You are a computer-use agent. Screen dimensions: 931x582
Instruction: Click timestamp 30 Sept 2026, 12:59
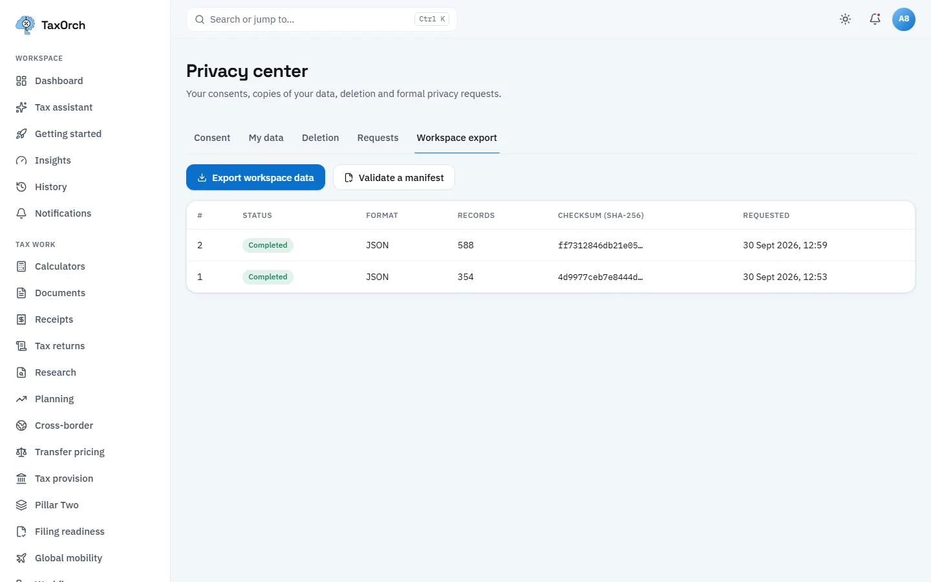click(785, 246)
